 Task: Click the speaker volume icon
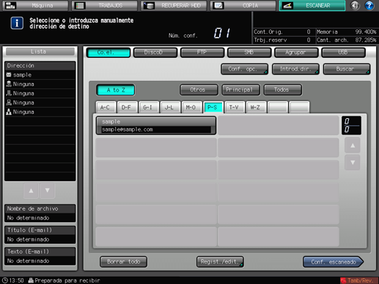click(355, 5)
